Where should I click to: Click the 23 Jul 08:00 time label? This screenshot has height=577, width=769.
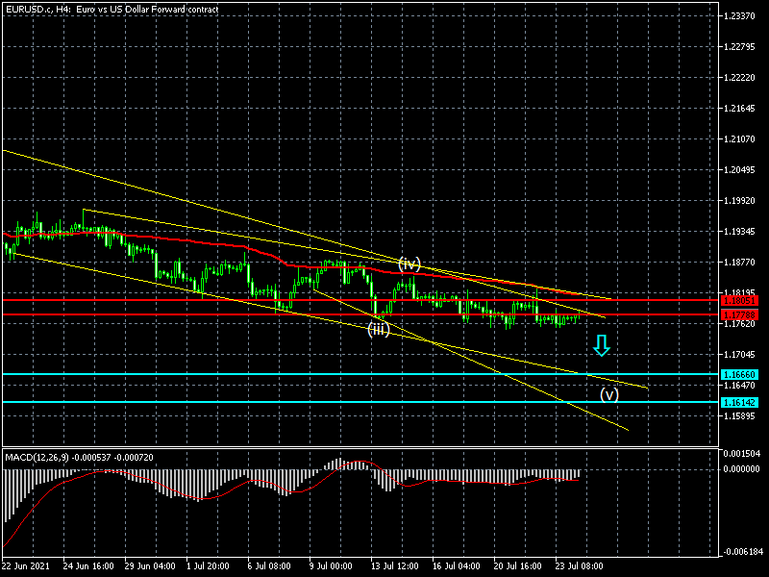579,567
